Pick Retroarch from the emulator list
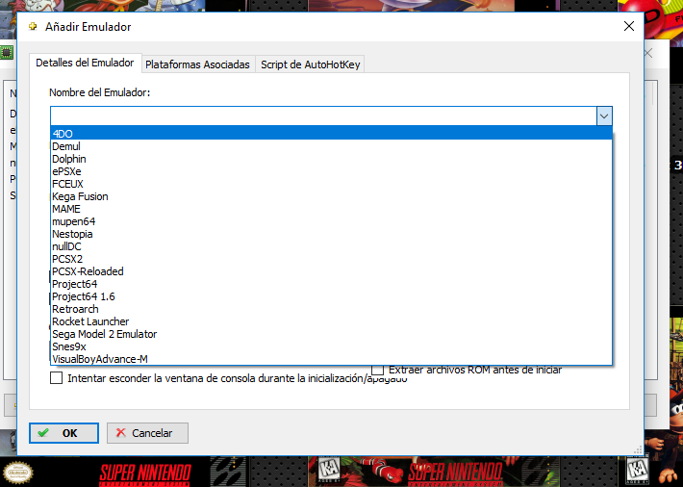 331,309
